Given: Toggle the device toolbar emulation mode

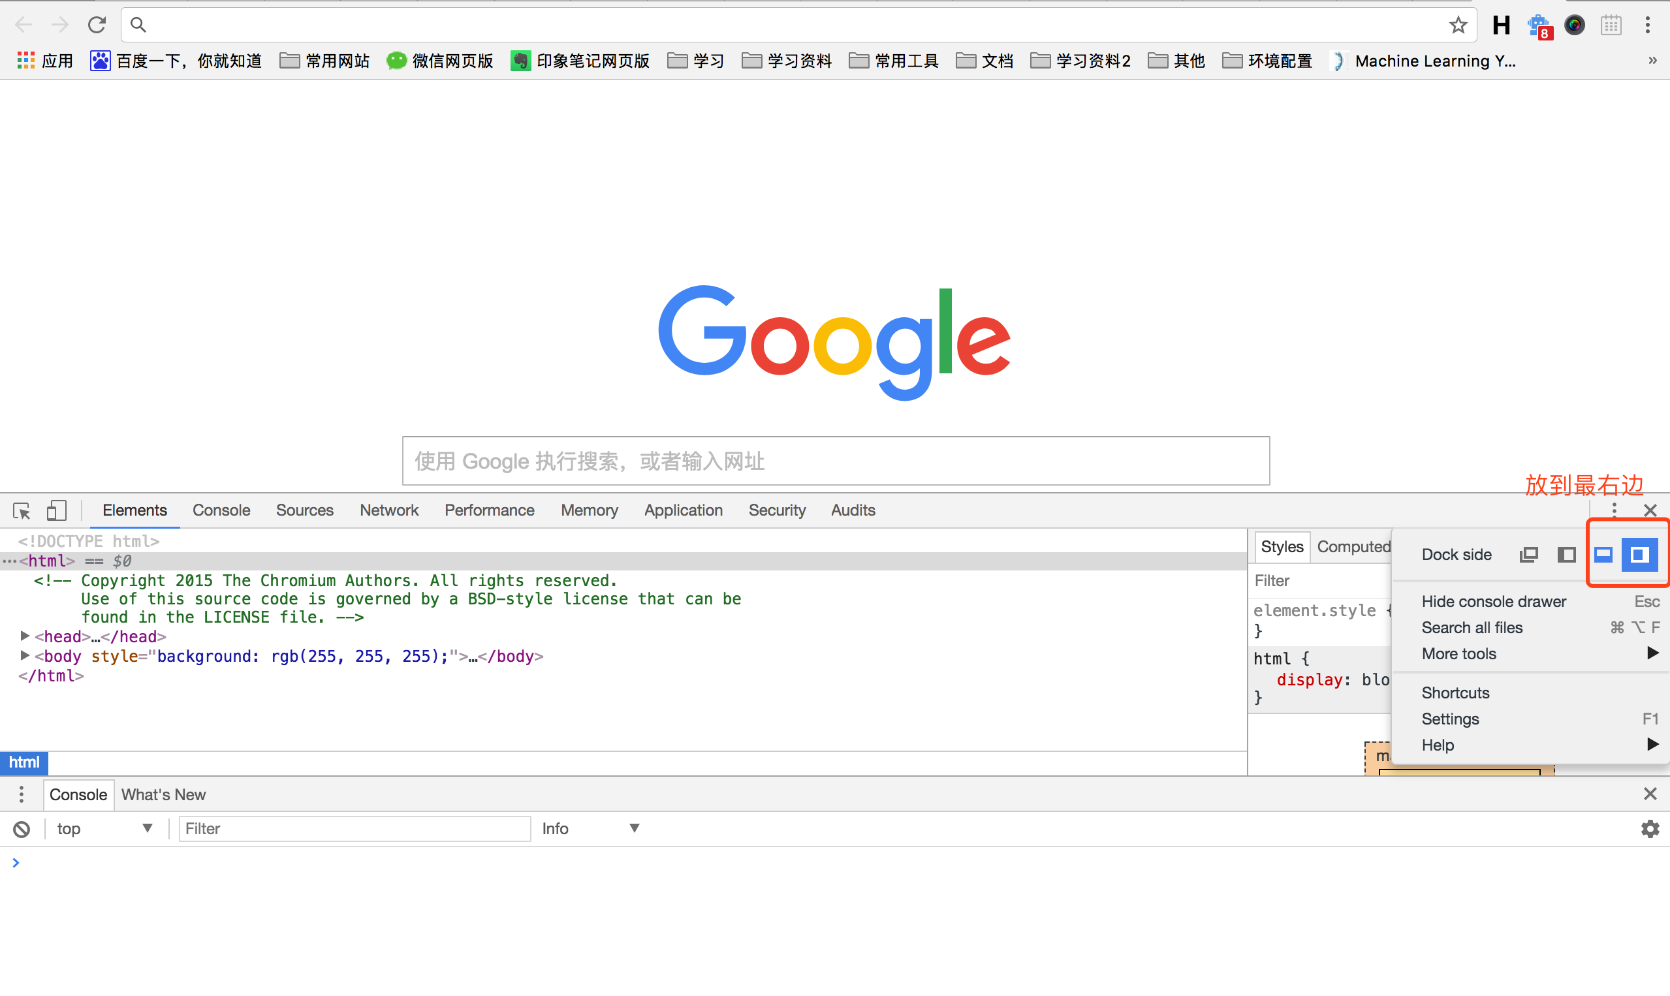Looking at the screenshot, I should coord(56,511).
